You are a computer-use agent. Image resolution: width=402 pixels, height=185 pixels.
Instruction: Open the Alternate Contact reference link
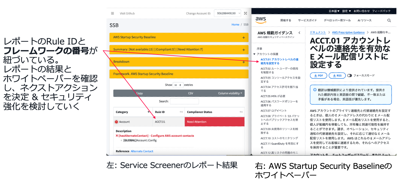142,151
